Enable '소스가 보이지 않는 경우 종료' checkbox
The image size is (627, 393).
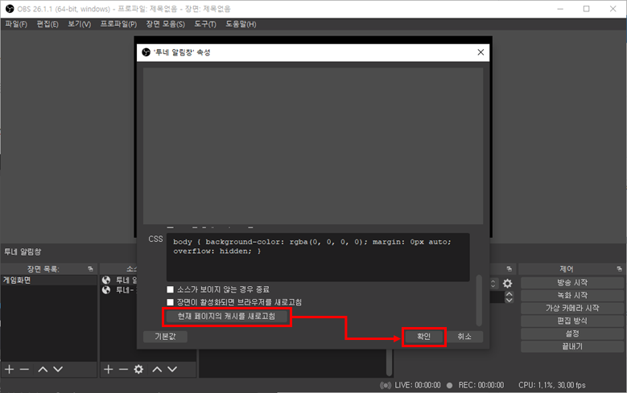point(170,289)
